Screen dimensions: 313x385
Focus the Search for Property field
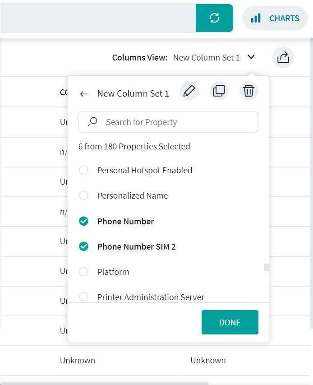point(176,122)
